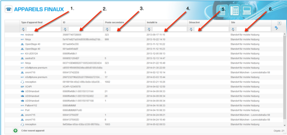Click the blue link icon below help
The height and width of the screenshot is (135, 287).
tap(276, 28)
